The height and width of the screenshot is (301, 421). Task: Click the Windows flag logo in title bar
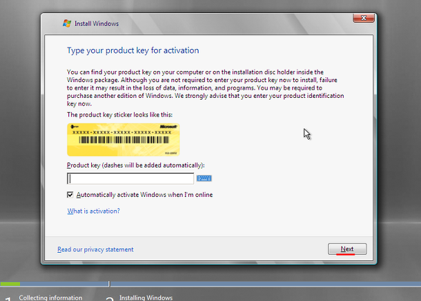pos(67,23)
